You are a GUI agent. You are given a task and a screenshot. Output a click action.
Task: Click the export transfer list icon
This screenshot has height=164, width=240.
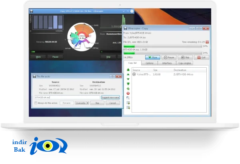click(x=128, y=103)
